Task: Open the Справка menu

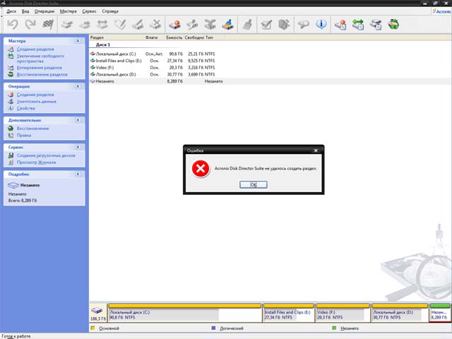Action: pos(110,11)
